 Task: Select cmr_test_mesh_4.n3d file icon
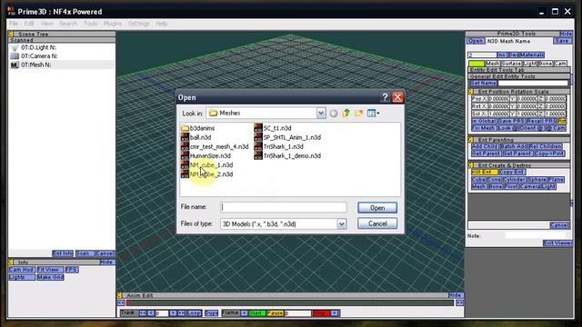(x=185, y=146)
